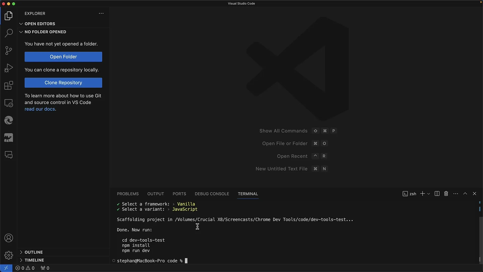
Task: Open the Chat comments icon in the activity bar
Action: click(9, 155)
